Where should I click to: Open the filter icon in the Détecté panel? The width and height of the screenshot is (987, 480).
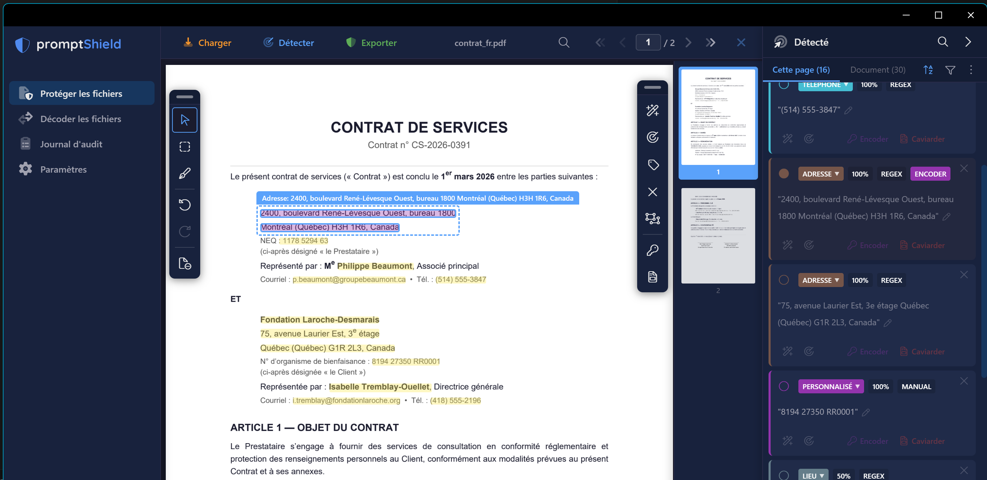click(x=950, y=70)
